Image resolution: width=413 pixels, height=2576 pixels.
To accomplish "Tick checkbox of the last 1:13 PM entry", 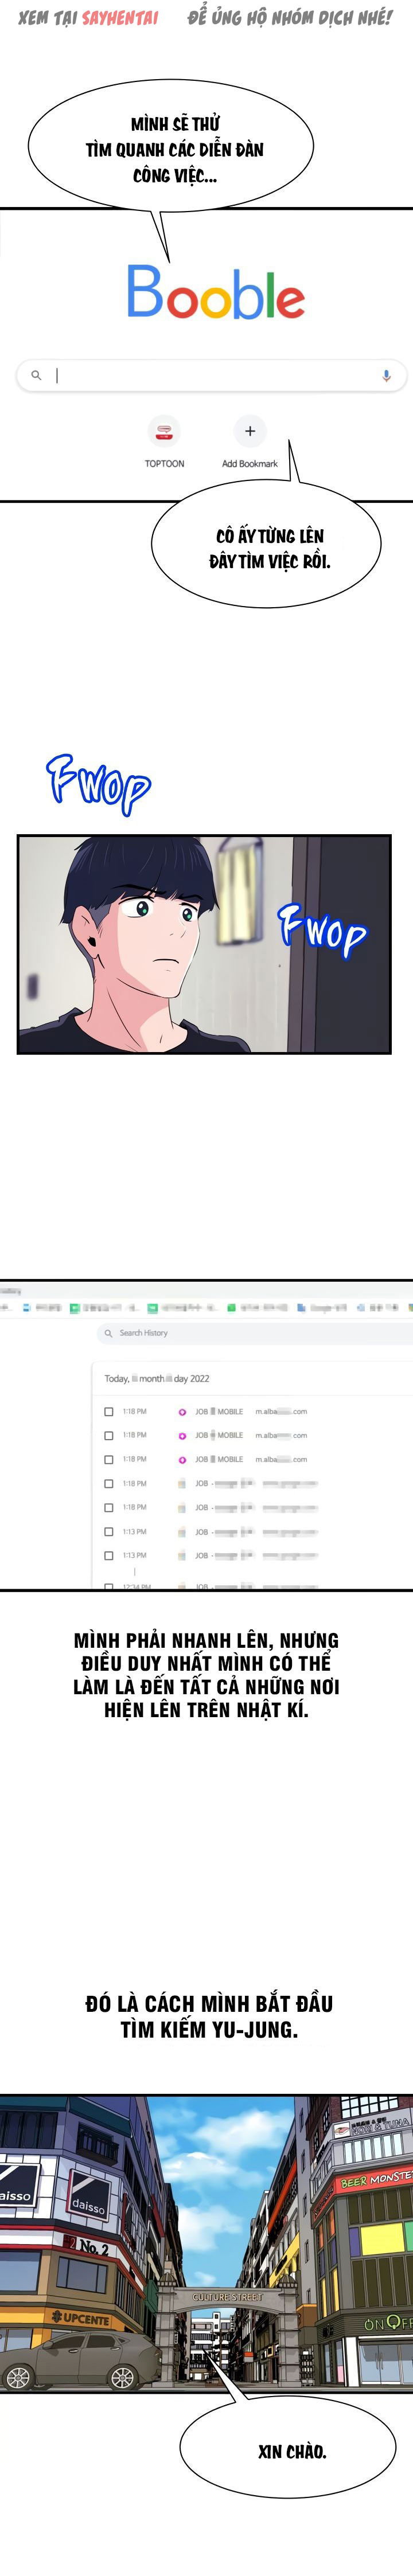I will tap(109, 1555).
